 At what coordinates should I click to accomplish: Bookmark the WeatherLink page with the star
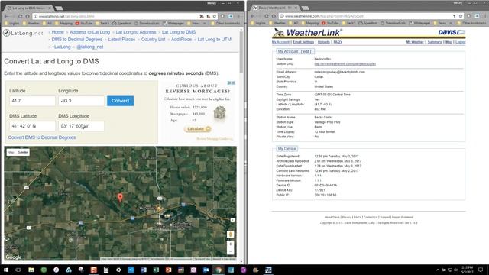[461, 16]
